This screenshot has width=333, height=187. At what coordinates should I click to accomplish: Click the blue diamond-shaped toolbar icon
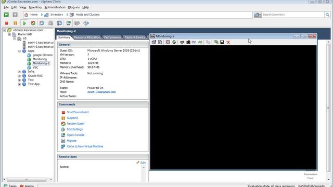(86, 23)
